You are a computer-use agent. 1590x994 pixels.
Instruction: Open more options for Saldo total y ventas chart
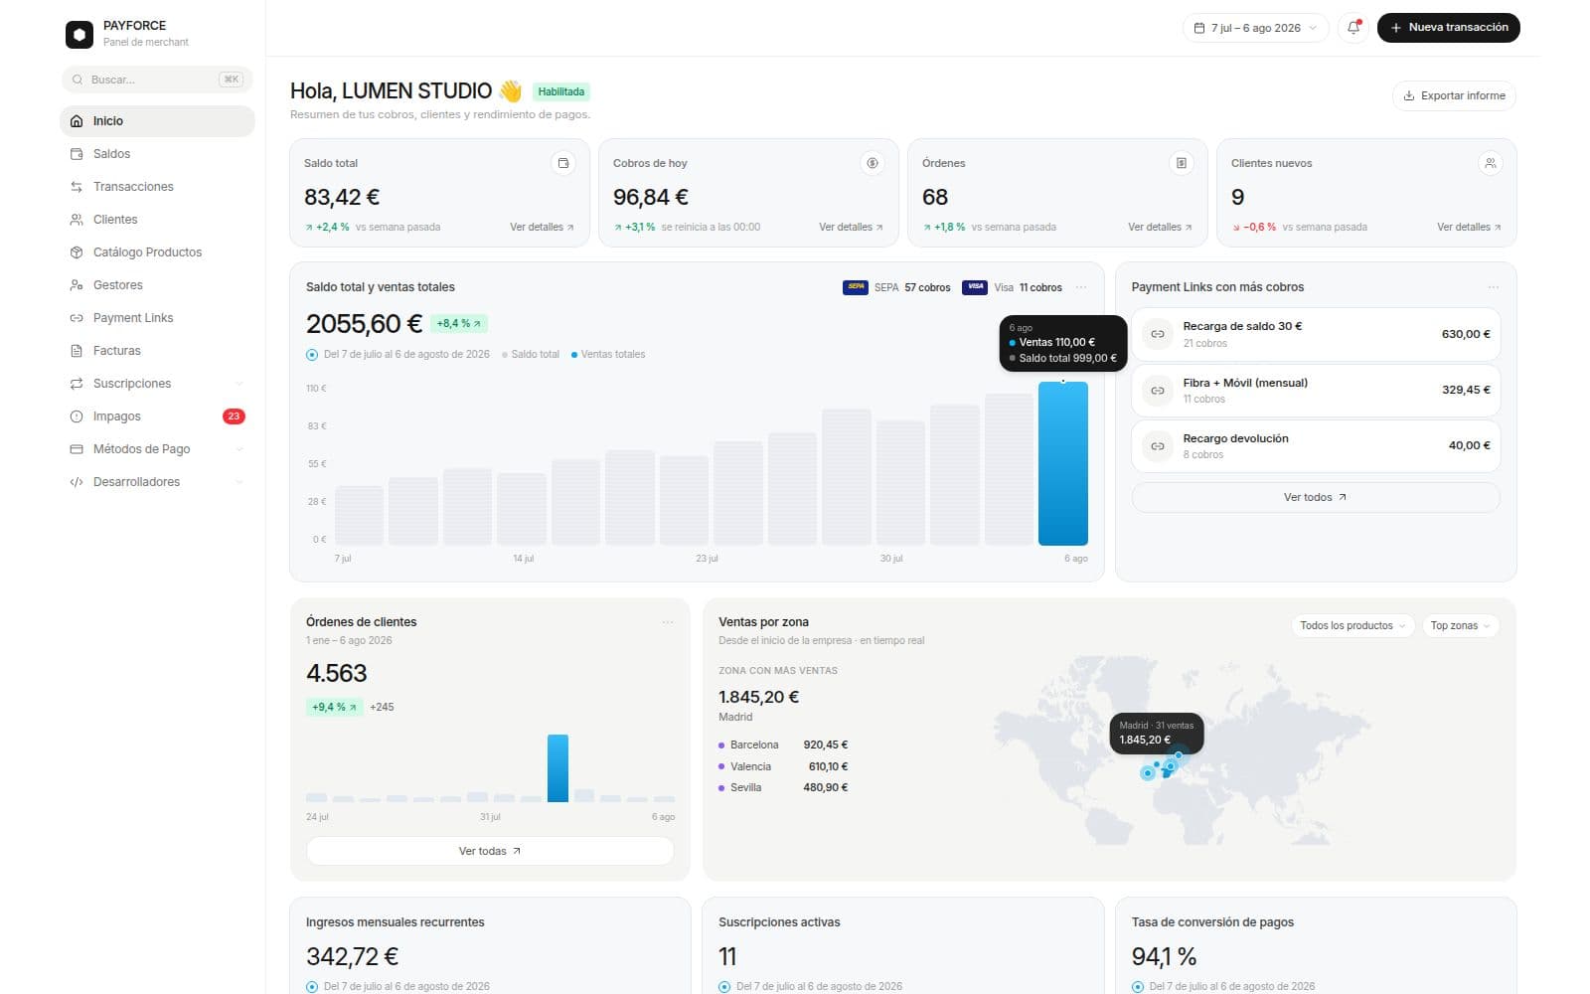point(1081,287)
